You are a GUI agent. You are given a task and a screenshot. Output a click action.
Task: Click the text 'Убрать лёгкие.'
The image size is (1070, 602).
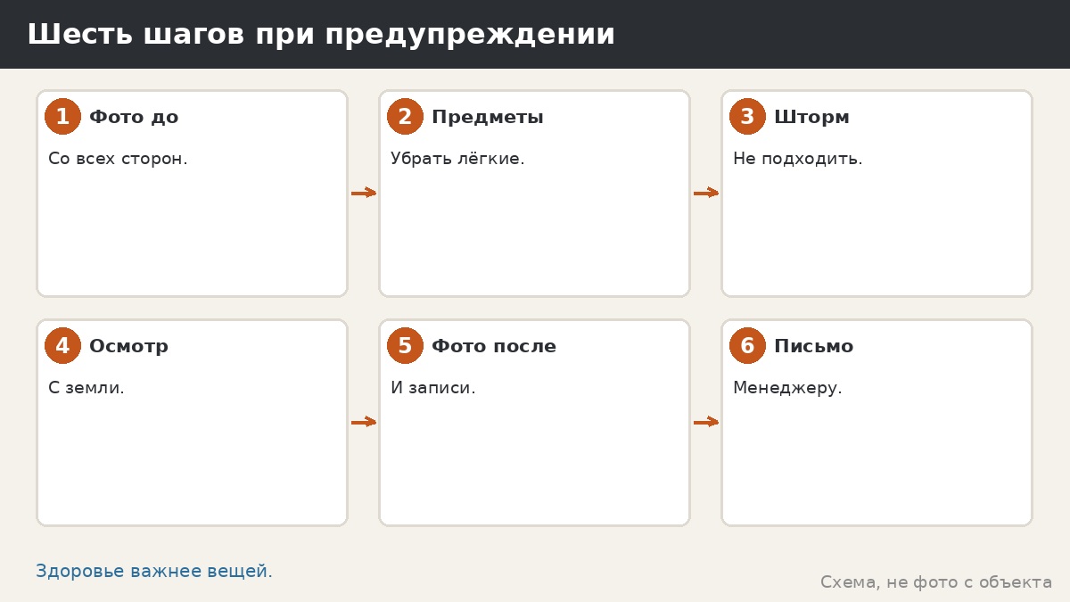pyautogui.click(x=457, y=159)
